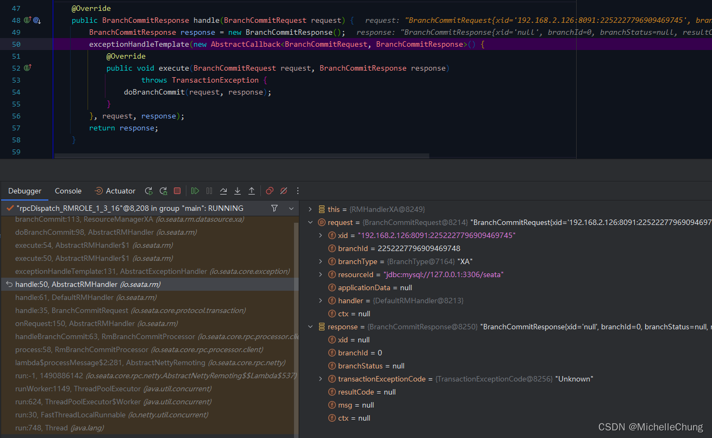Select stack frame runWorker:1149, ThreadPoolExecutor

coord(147,389)
